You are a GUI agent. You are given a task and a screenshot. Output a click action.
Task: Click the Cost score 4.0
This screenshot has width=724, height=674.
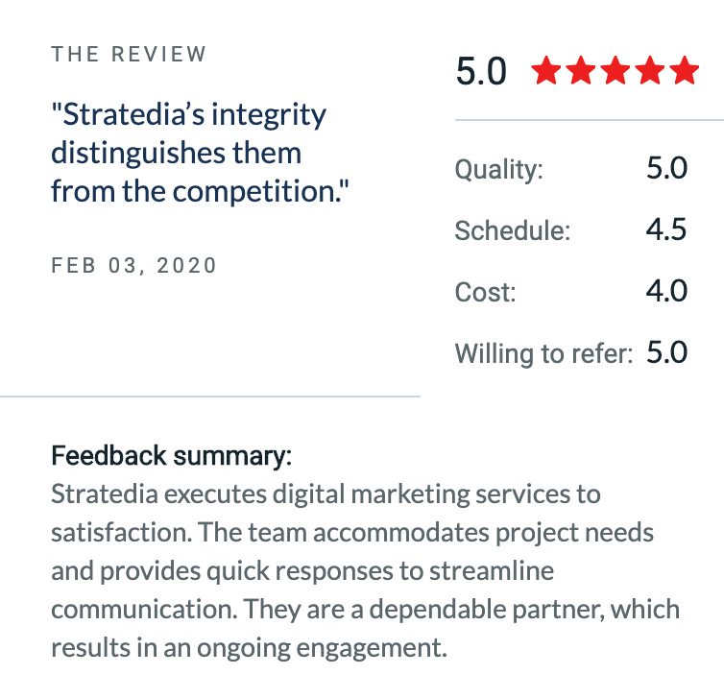[666, 291]
